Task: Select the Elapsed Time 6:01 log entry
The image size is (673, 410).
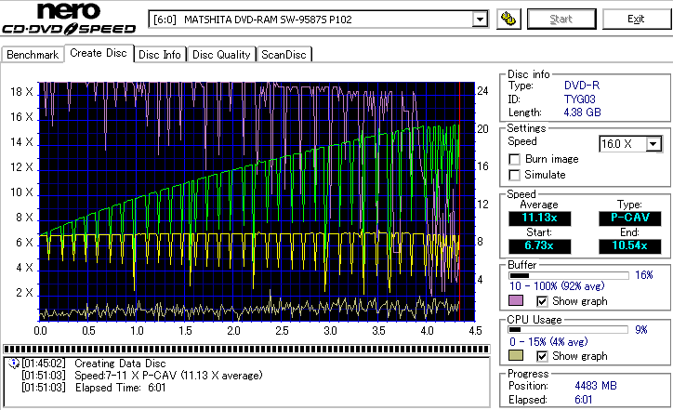Action: click(117, 387)
